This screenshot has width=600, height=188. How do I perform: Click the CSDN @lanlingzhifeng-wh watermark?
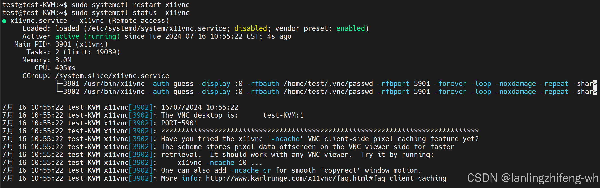[x=533, y=178]
